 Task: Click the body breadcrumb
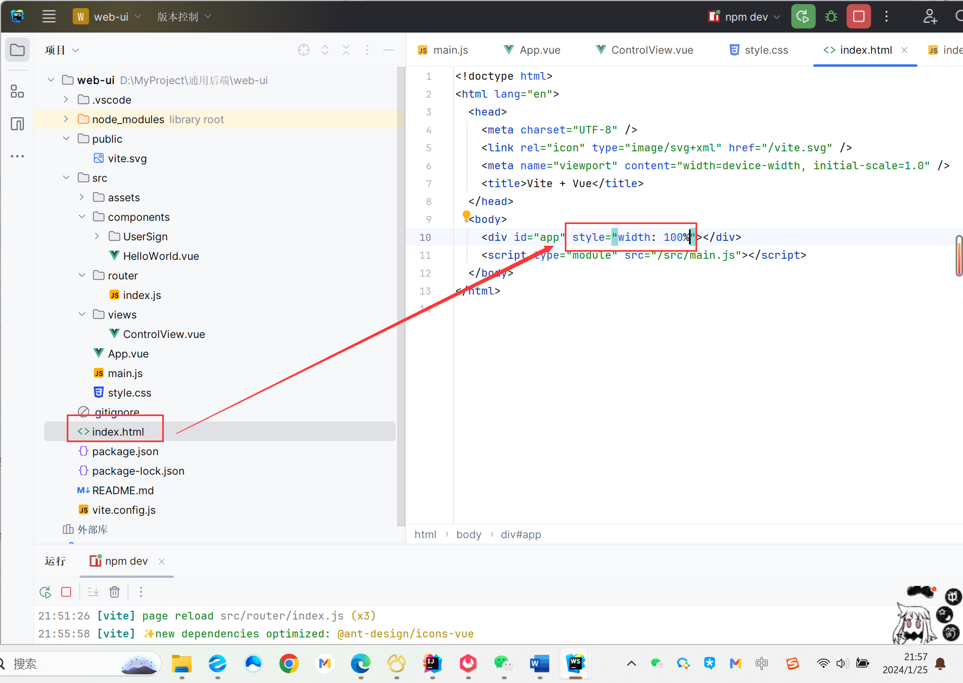469,534
